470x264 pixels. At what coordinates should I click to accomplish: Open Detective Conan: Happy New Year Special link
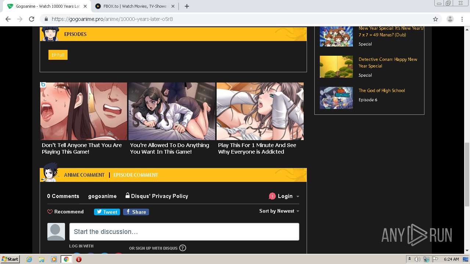pos(388,63)
